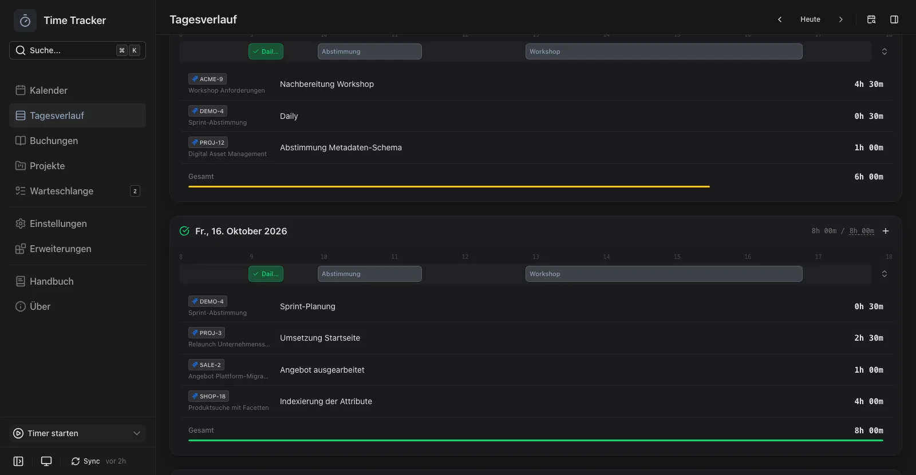Viewport: 916px width, 475px height.
Task: Expand the upper day's timeline with up-down chevrons
Action: pos(885,51)
